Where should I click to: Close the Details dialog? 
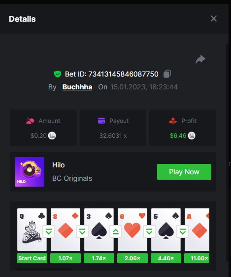coord(214,19)
